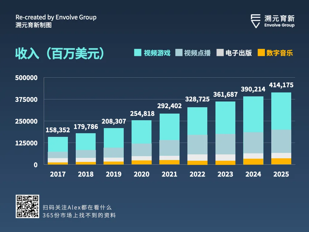
Task: Click the 375000 y-axis label
Action: click(x=27, y=99)
